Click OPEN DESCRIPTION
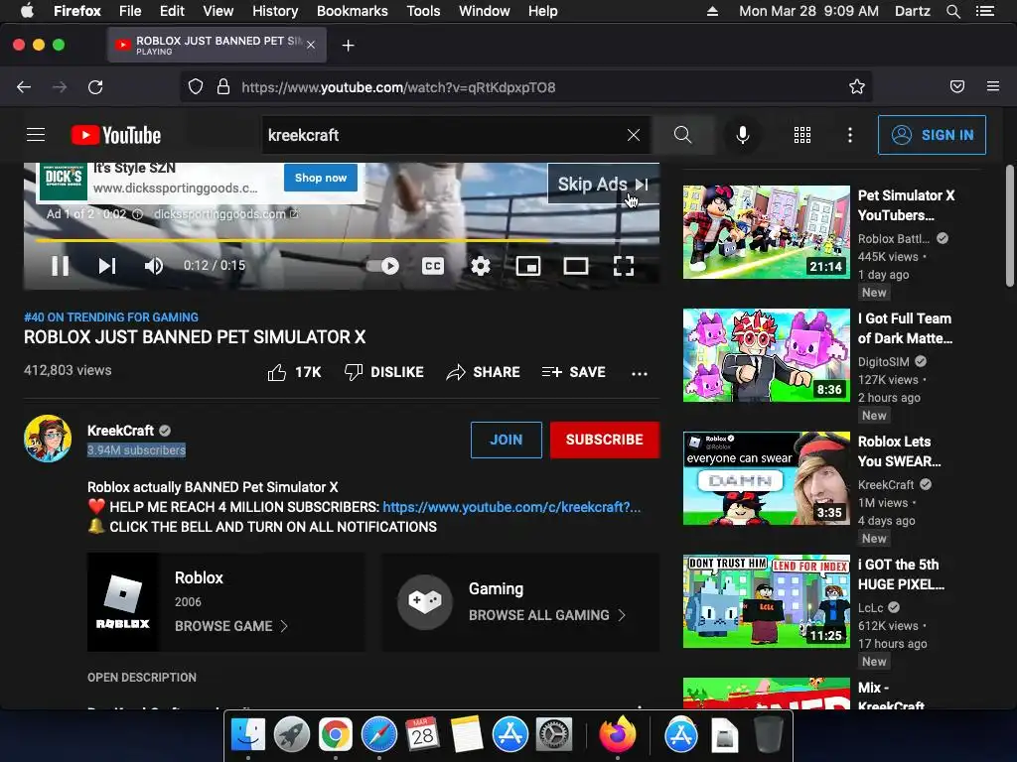 [141, 677]
